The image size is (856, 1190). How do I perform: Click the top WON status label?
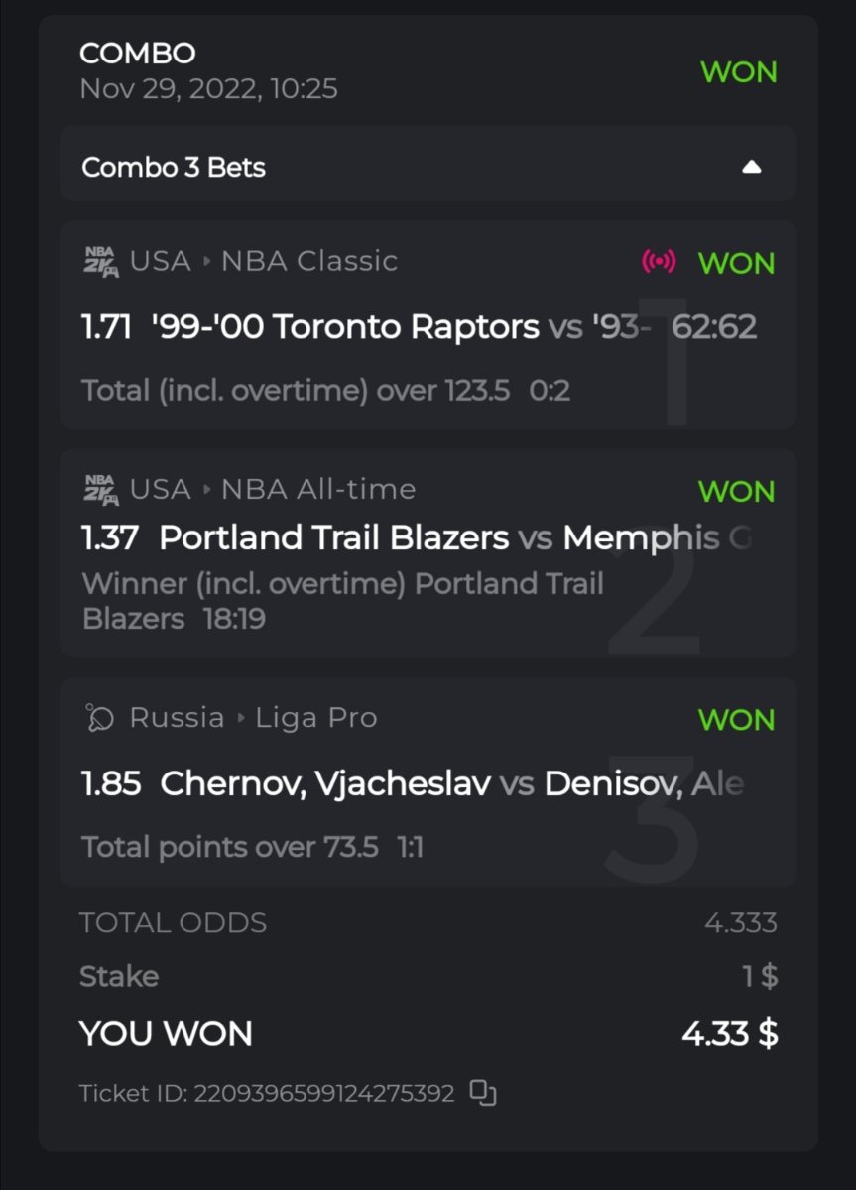pos(738,71)
